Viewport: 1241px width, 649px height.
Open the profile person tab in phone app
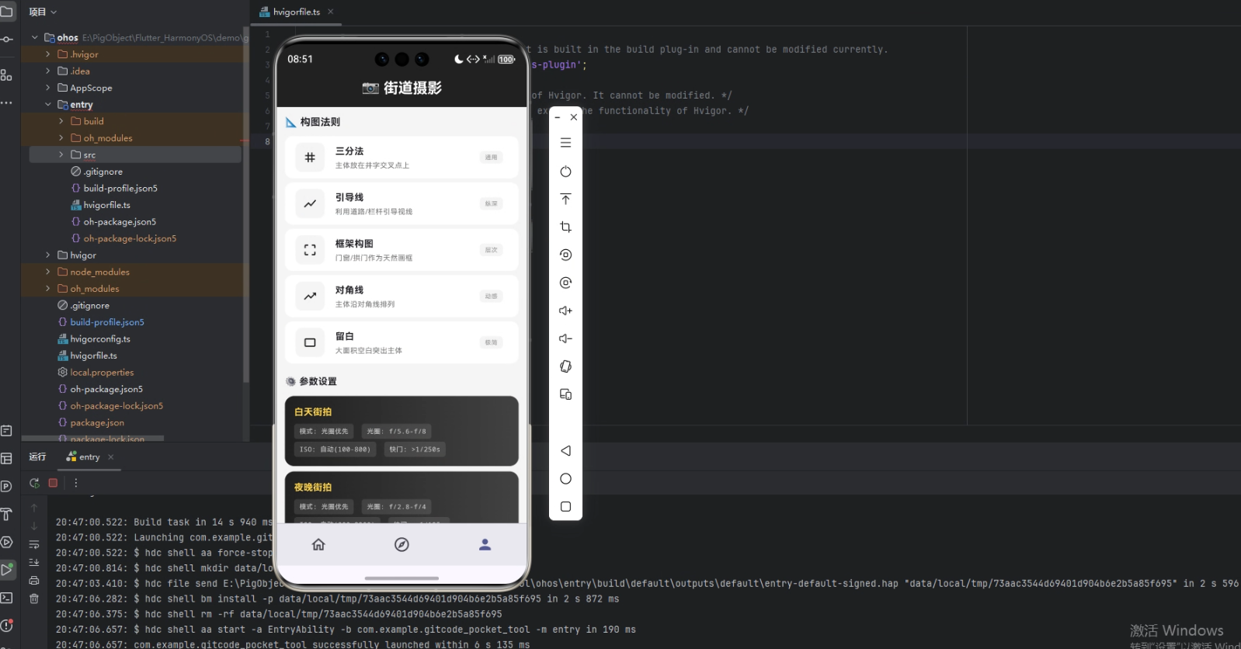coord(485,545)
